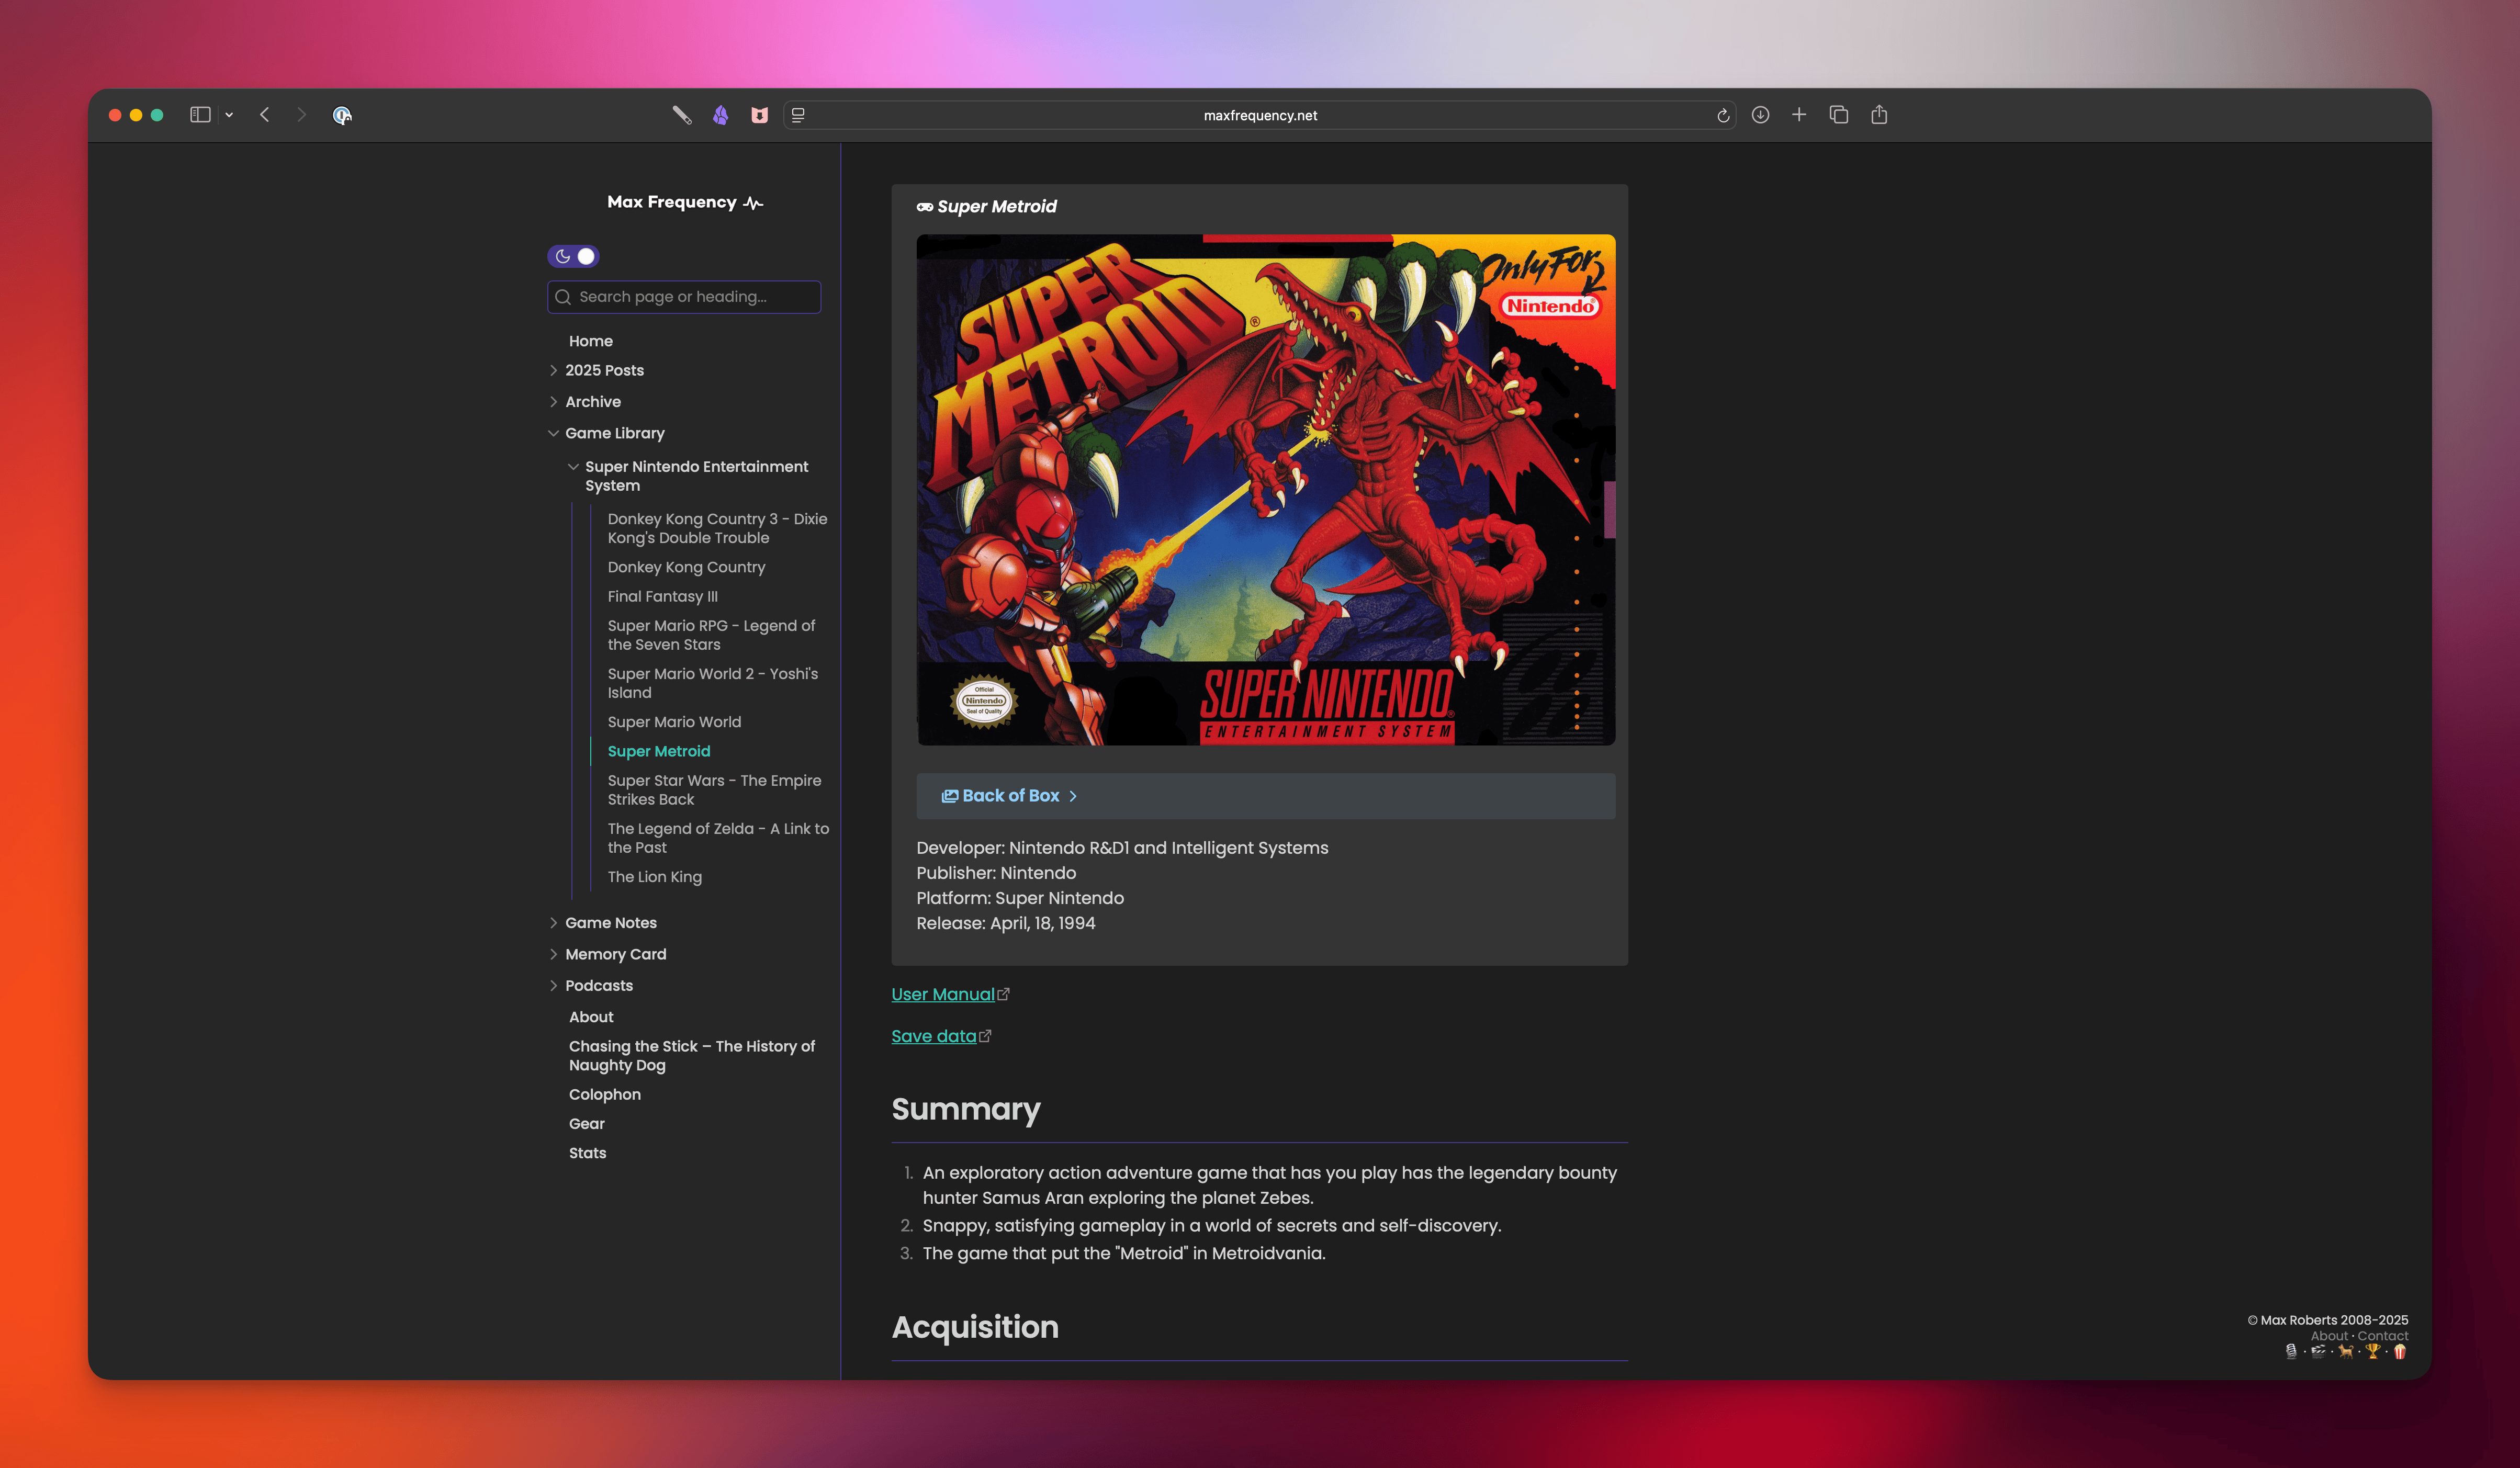Open the User Manual link
Viewport: 2520px width, 1468px height.
(x=942, y=994)
